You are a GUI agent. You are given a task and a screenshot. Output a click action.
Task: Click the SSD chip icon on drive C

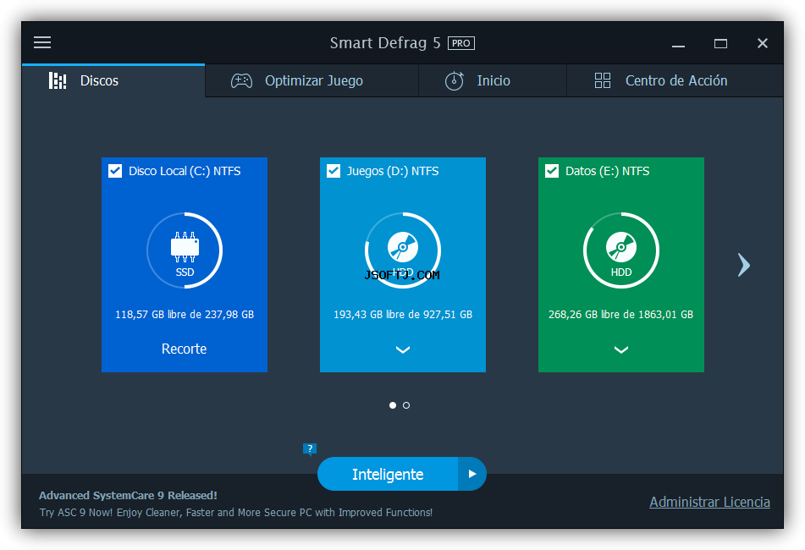pos(185,247)
